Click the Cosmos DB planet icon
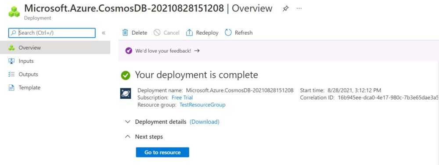439x165 pixels. pyautogui.click(x=126, y=93)
